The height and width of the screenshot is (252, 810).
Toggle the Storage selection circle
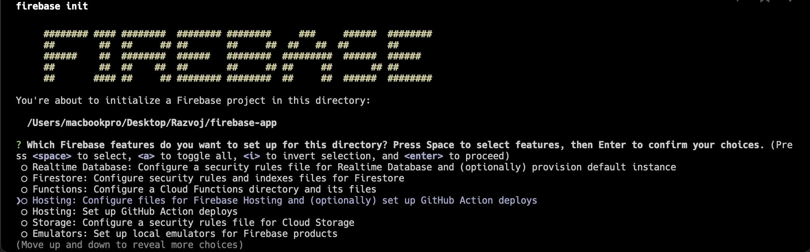[x=24, y=223]
